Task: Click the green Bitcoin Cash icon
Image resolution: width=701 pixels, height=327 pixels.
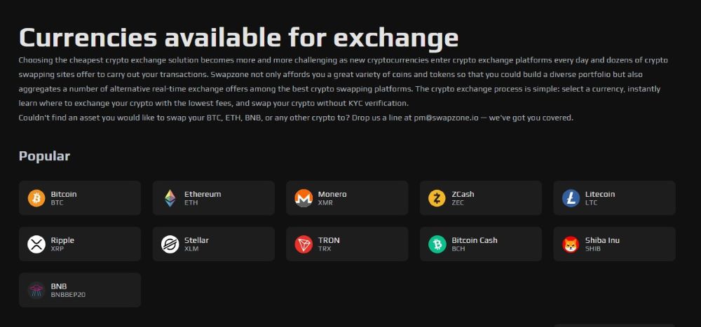Action: coord(437,244)
